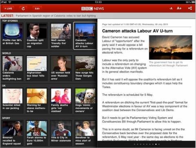
Task: Select the Afghanistan bus blast story tile
Action: tap(37, 68)
